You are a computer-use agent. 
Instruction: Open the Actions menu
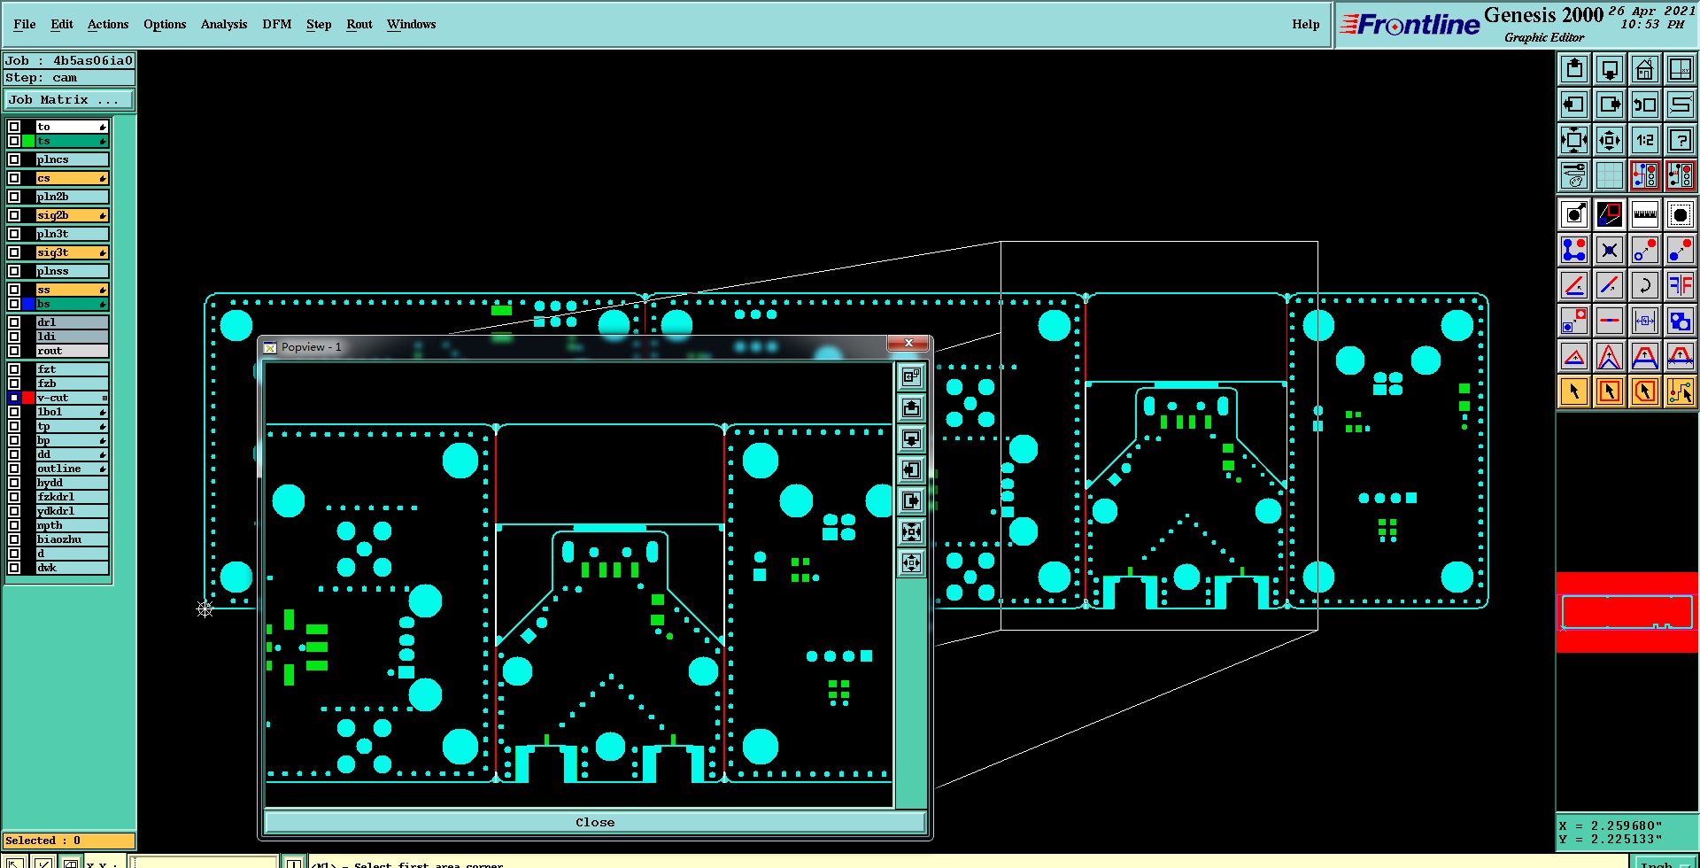[108, 24]
